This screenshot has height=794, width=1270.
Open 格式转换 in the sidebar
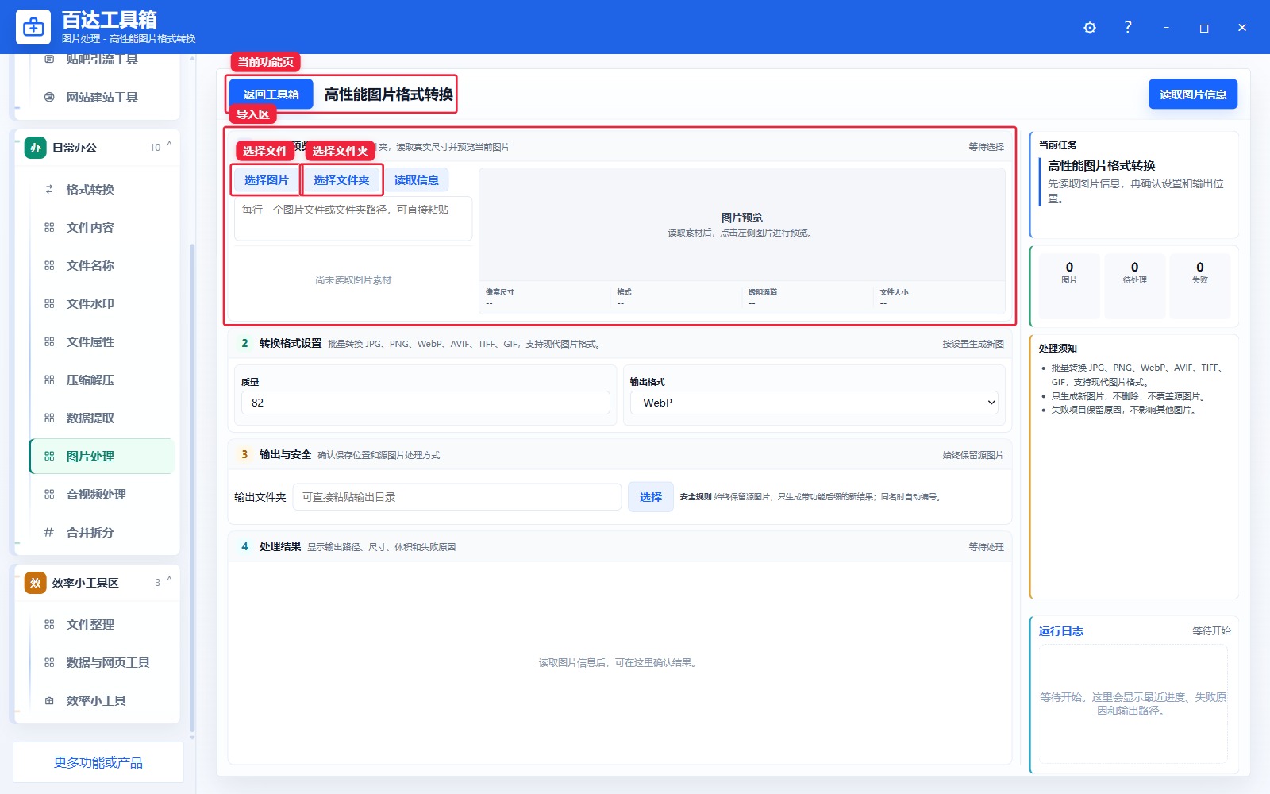pos(102,189)
